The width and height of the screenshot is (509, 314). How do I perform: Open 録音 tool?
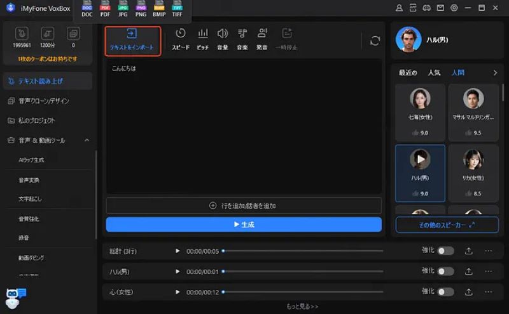pos(24,238)
